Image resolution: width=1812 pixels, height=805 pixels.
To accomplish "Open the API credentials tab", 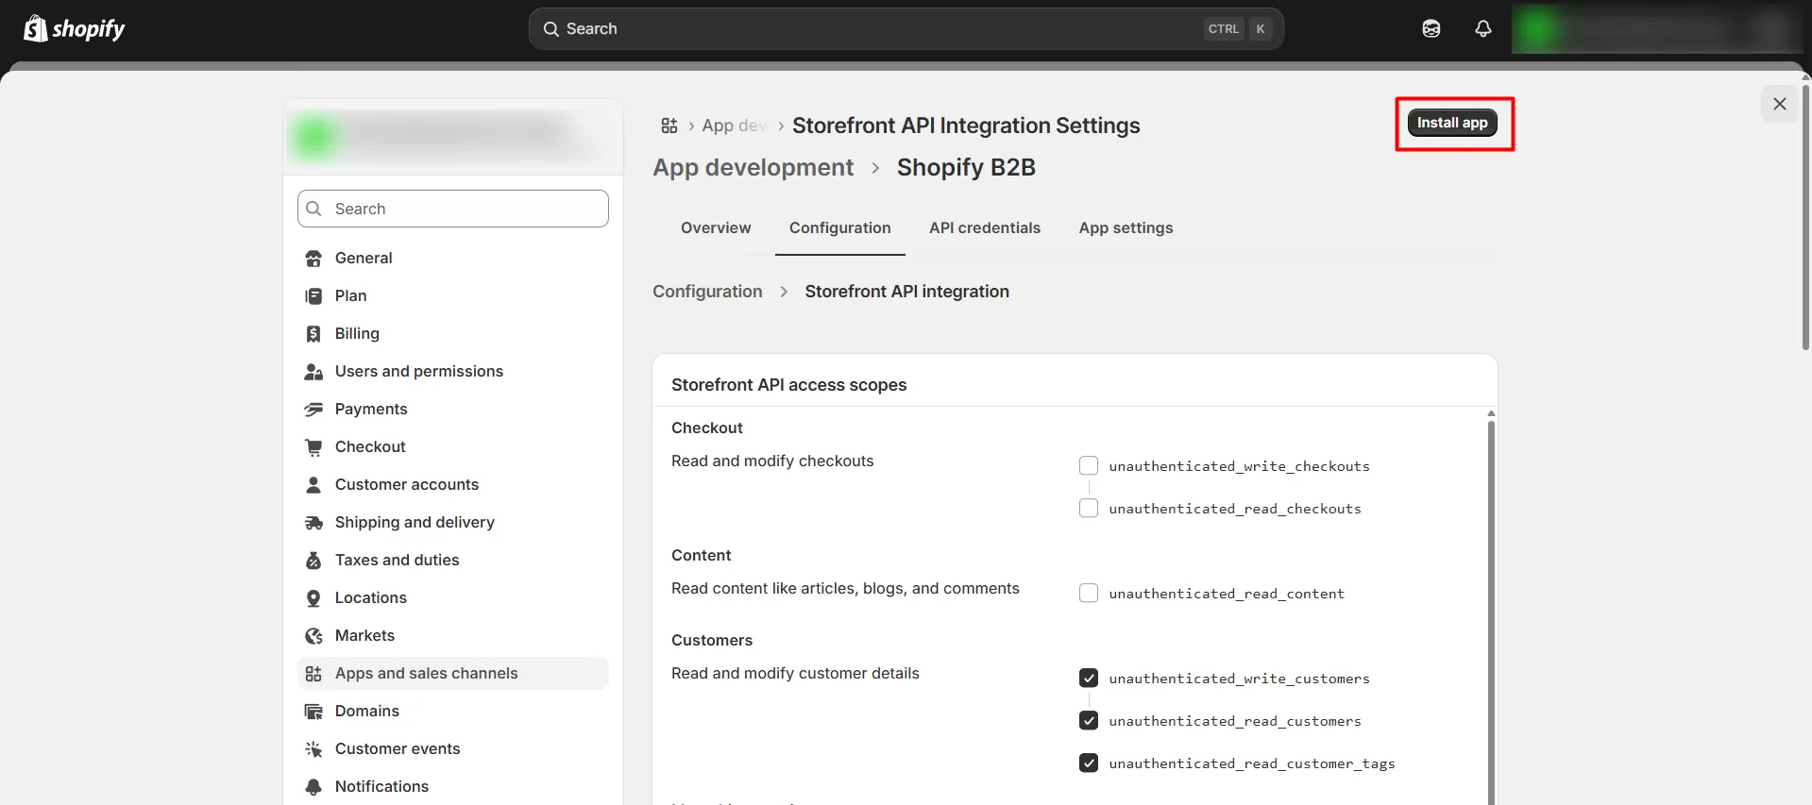I will click(x=984, y=228).
